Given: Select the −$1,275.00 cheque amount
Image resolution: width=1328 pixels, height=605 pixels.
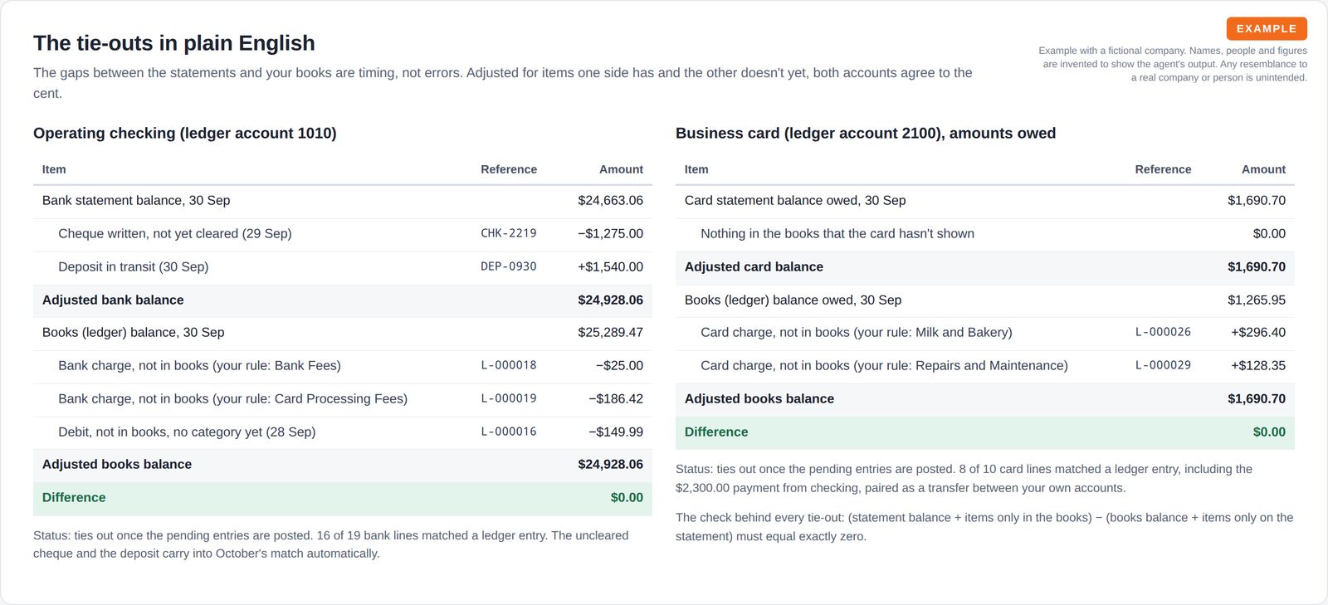Looking at the screenshot, I should click(610, 233).
